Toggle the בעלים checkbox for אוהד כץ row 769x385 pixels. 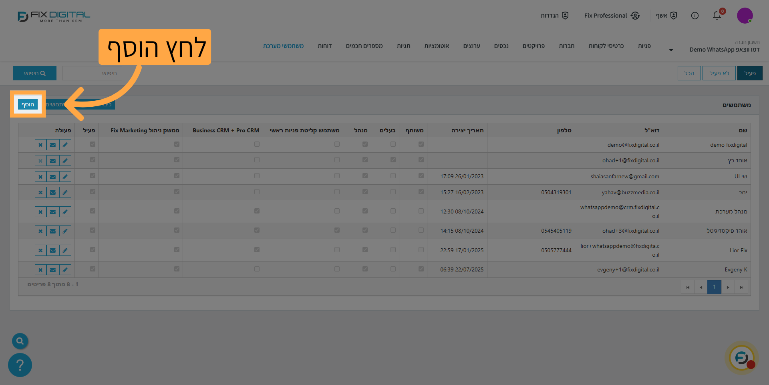393,160
